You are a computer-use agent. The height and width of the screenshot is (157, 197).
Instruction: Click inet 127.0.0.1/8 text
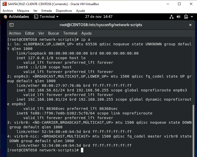(x=35, y=58)
